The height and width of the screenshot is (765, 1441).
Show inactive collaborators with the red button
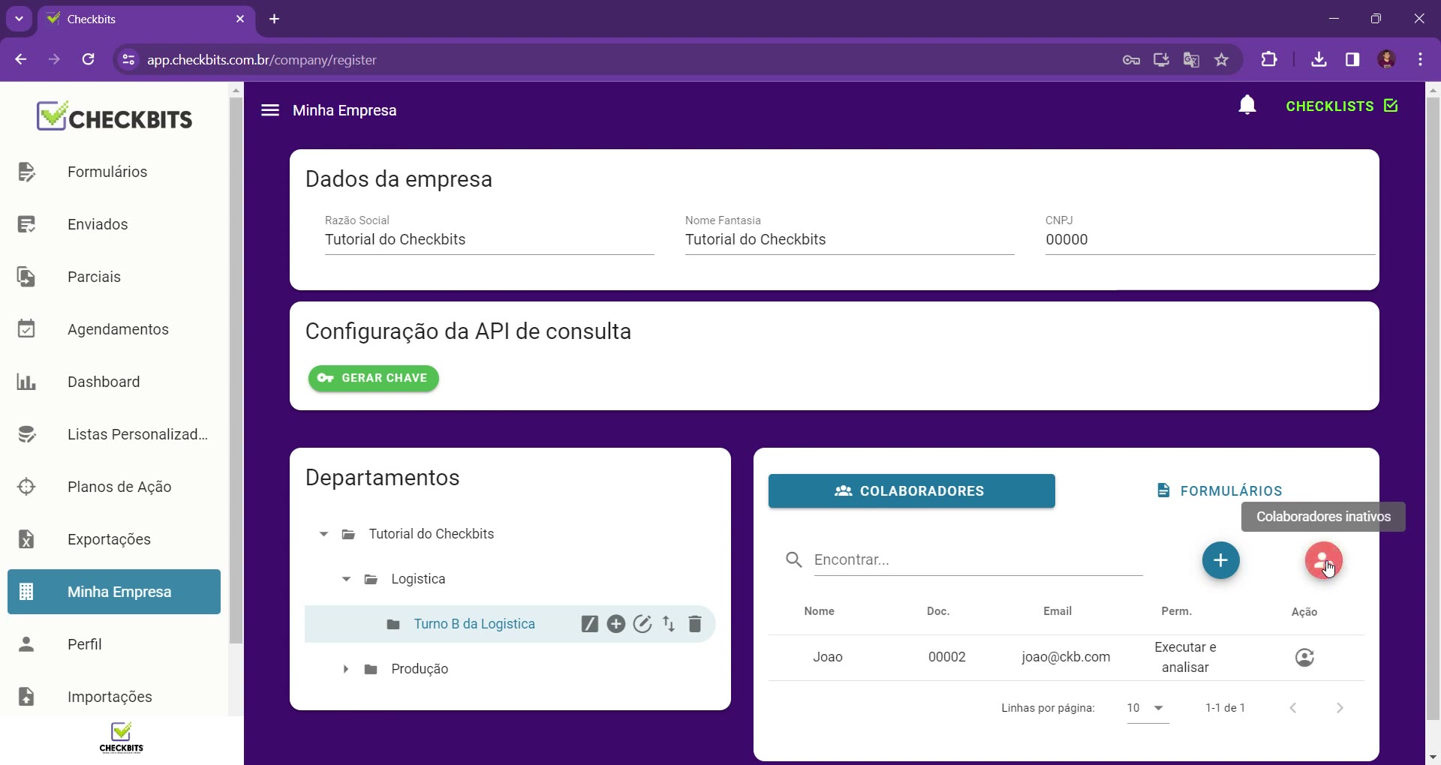(x=1323, y=560)
